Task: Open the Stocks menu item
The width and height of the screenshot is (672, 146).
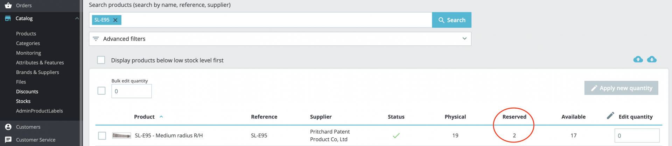Action: pos(23,101)
